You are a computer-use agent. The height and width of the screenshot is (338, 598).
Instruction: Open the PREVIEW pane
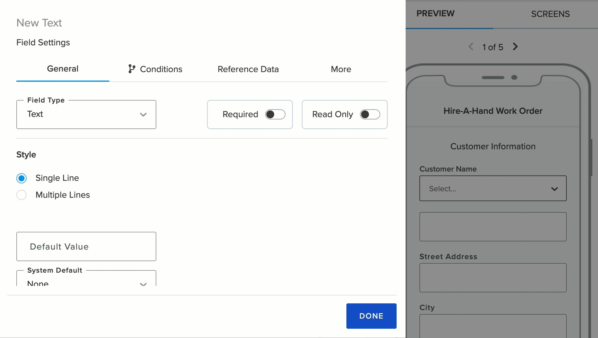click(x=436, y=13)
